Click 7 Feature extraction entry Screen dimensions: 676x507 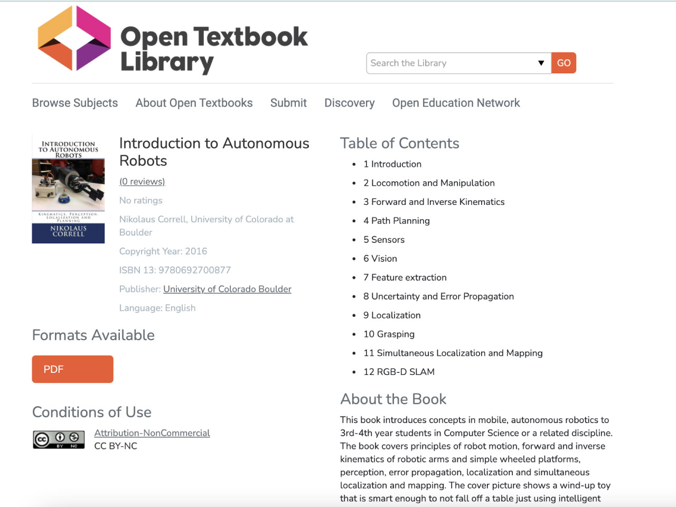pyautogui.click(x=405, y=277)
